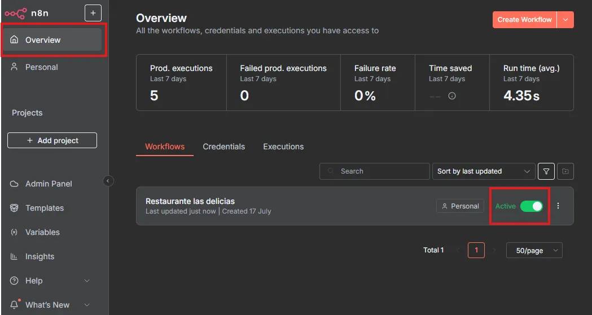Click the plus icon beside n8n logo
The height and width of the screenshot is (315, 592).
[x=93, y=13]
